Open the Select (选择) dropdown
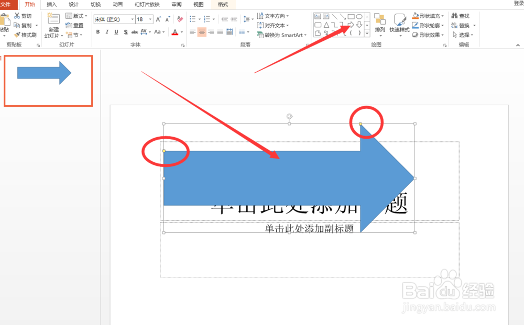Viewport: 524px width, 325px height. click(463, 35)
